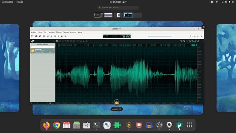This screenshot has height=133, width=236.
Task: Click the red Record button
Action: click(x=36, y=36)
